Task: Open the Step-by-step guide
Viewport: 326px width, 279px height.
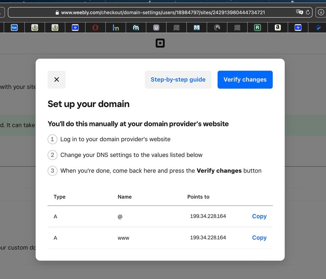Action: (178, 80)
